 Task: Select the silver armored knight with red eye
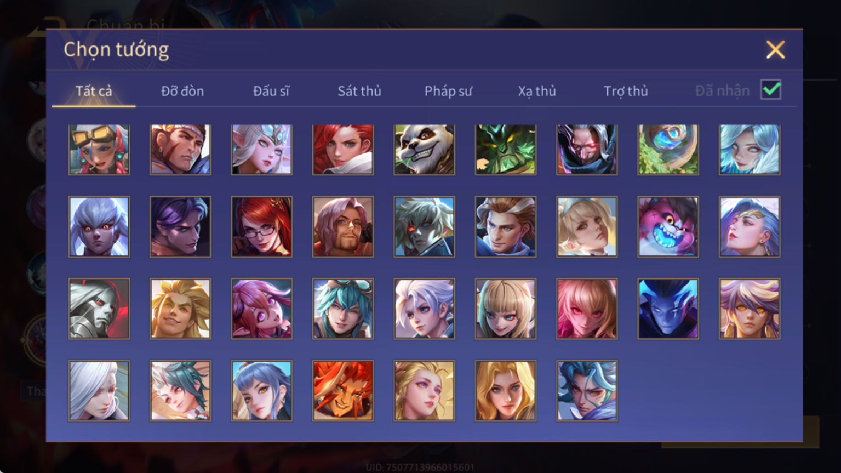[99, 309]
